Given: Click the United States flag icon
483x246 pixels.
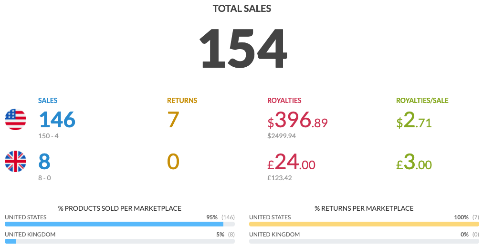Looking at the screenshot, I should click(x=15, y=120).
